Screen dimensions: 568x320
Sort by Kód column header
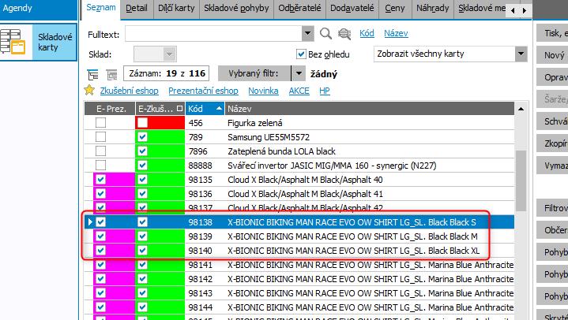click(205, 109)
